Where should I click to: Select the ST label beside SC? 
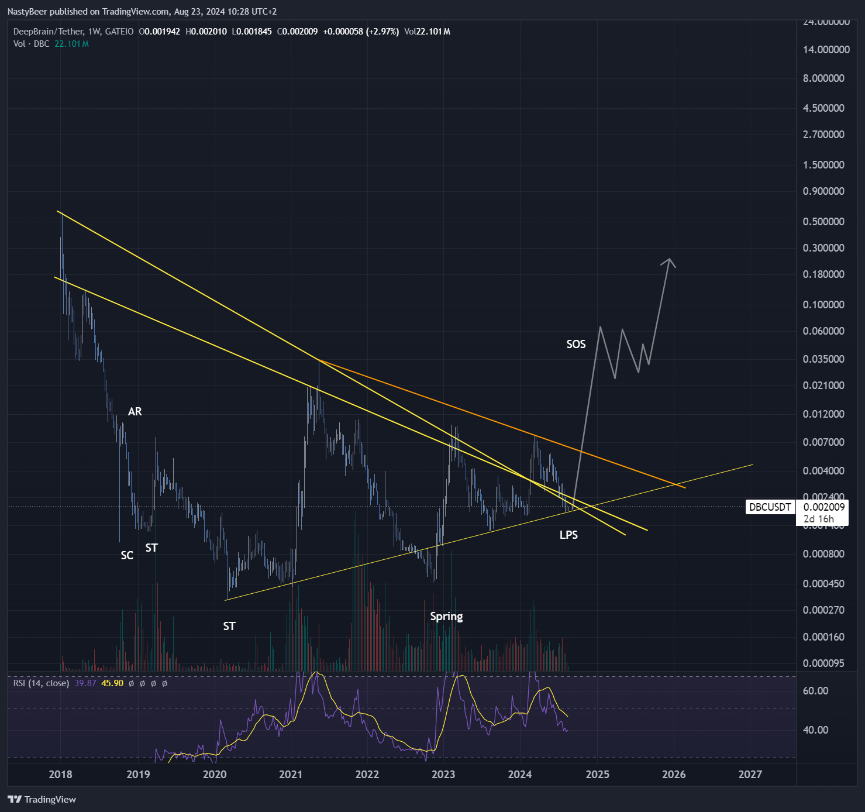pos(151,548)
